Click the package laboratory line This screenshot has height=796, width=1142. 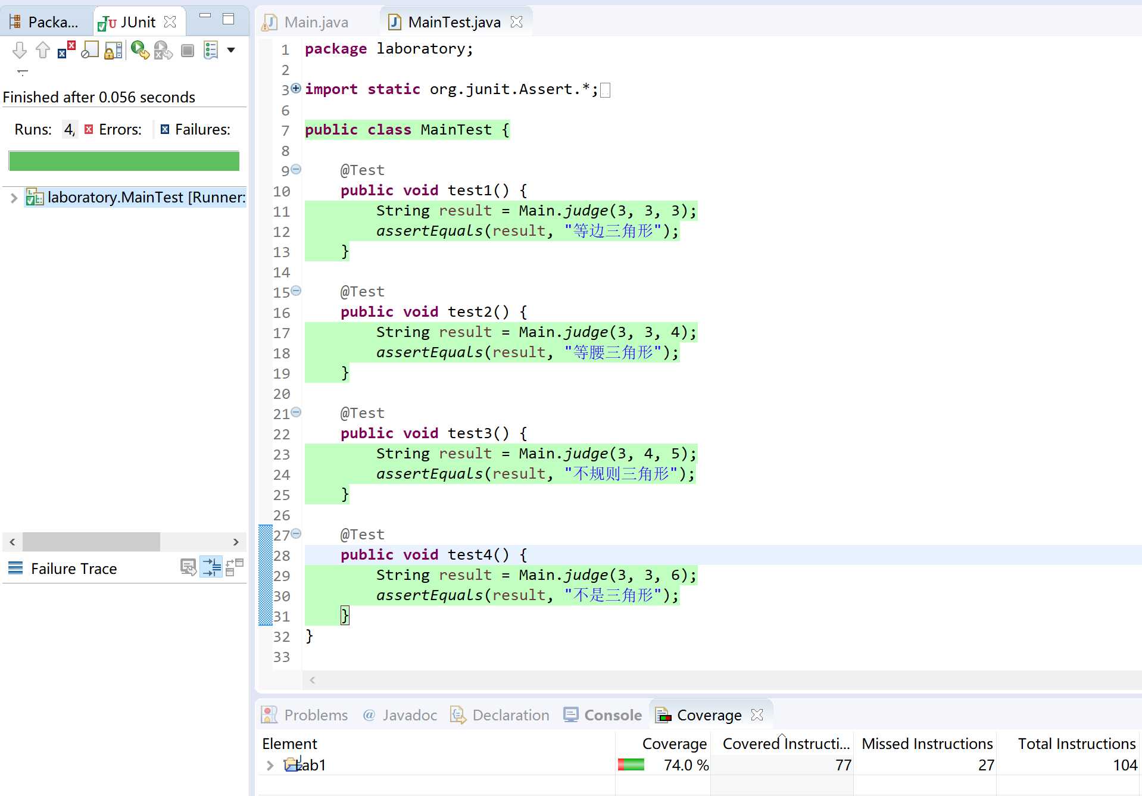(x=389, y=49)
